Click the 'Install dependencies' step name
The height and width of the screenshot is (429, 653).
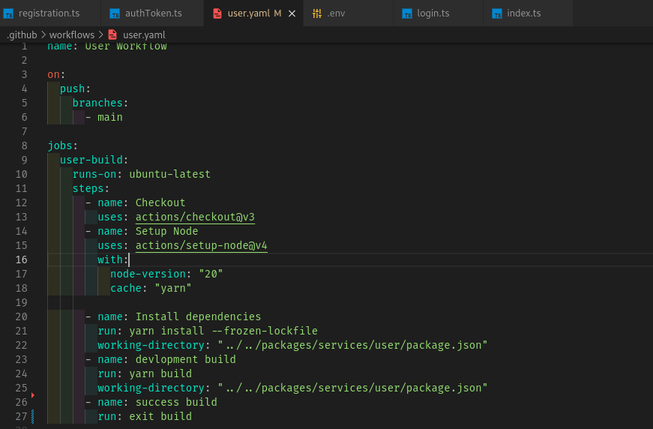198,316
